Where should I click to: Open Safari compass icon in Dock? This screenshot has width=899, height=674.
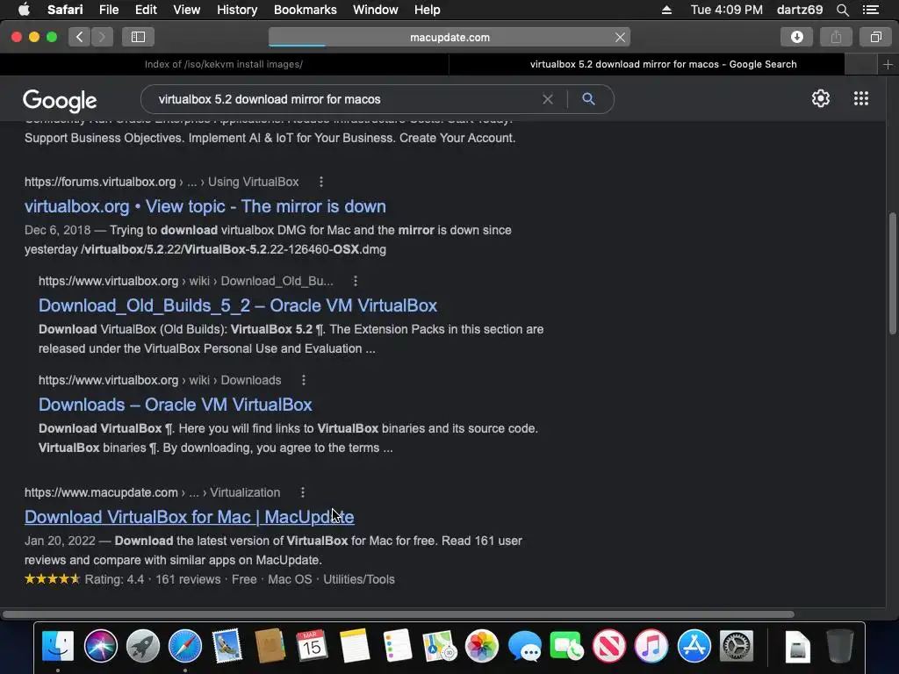coord(184,646)
